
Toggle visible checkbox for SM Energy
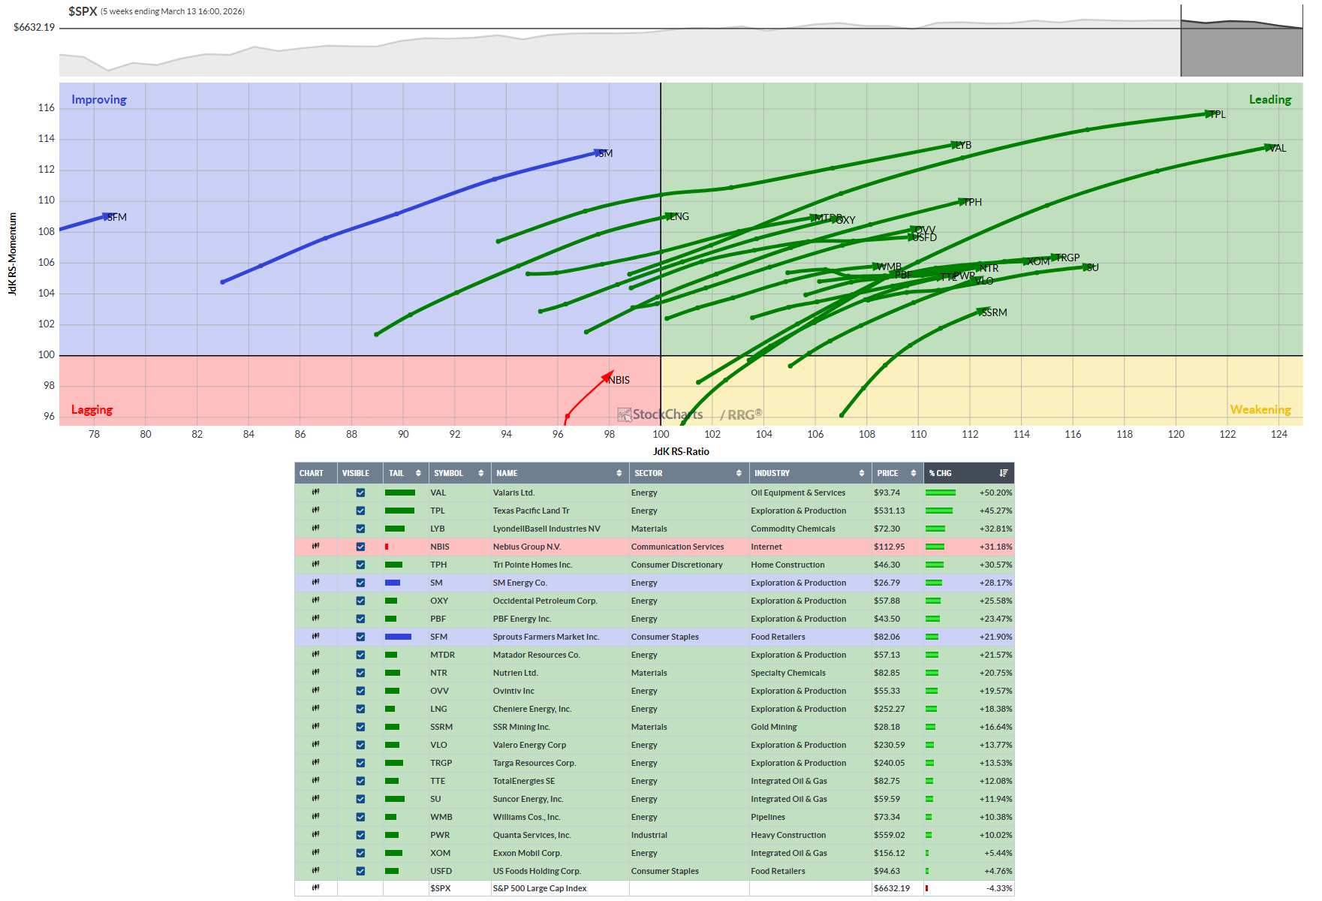coord(360,583)
